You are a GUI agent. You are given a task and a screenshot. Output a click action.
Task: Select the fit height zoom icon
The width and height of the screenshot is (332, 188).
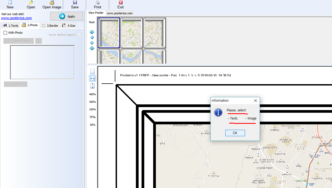[x=92, y=86]
